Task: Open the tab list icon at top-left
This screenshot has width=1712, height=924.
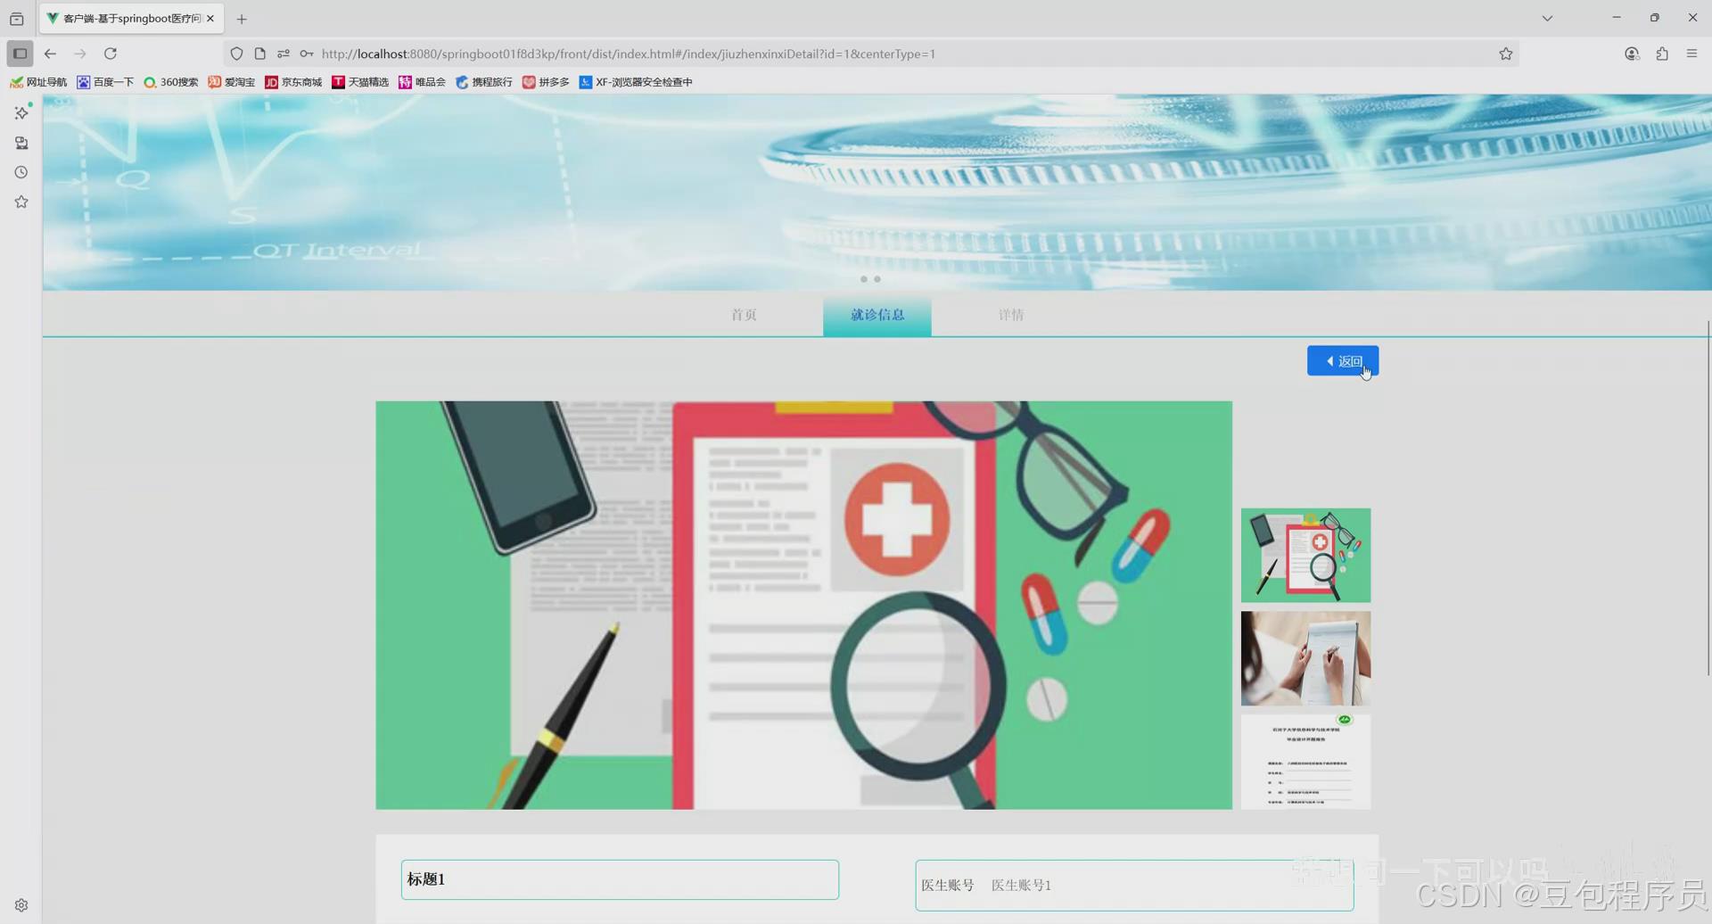Action: click(x=16, y=19)
